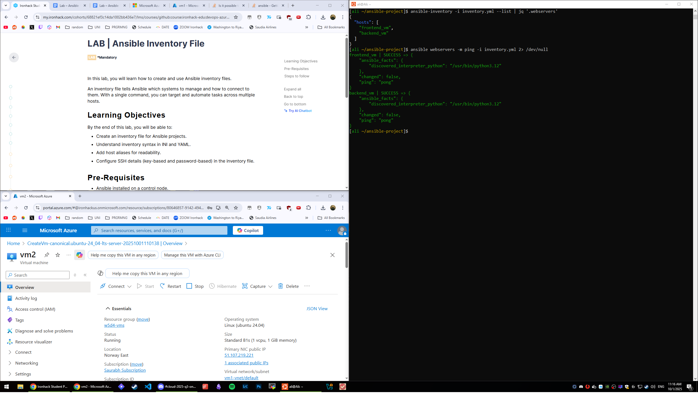Click the public IP 51.107.219.221 link
The height and width of the screenshot is (397, 698).
coord(239,355)
